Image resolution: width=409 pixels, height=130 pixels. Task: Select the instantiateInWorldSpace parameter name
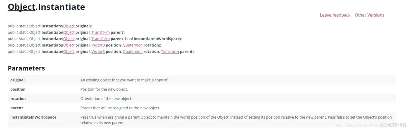[34, 117]
